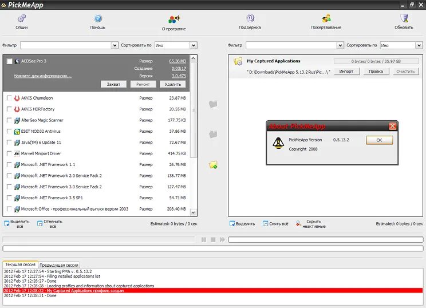Click the ACDSee Pro 3 application icon

click(17, 61)
